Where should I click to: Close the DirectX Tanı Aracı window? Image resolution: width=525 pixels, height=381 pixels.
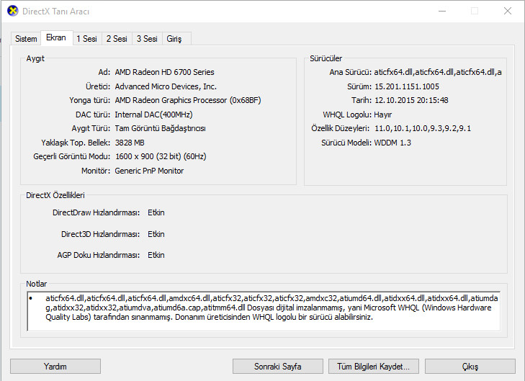click(508, 11)
